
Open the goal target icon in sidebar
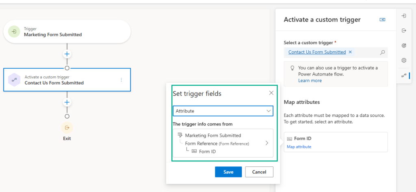404,45
